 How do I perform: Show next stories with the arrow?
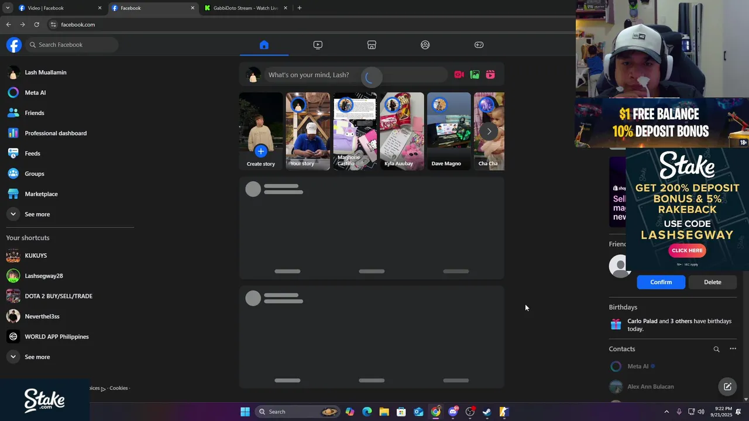point(489,132)
